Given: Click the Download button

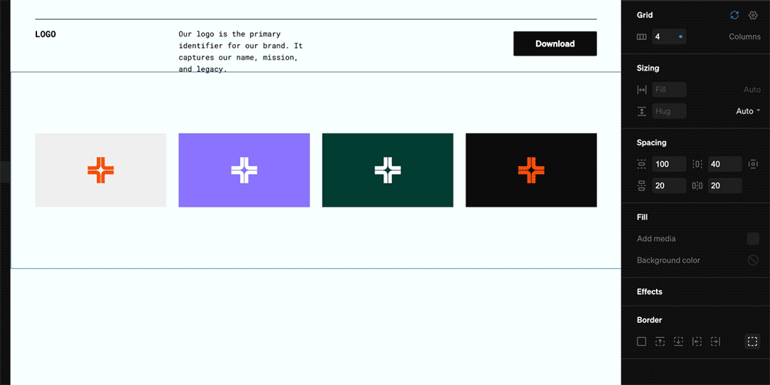Looking at the screenshot, I should coord(555,43).
